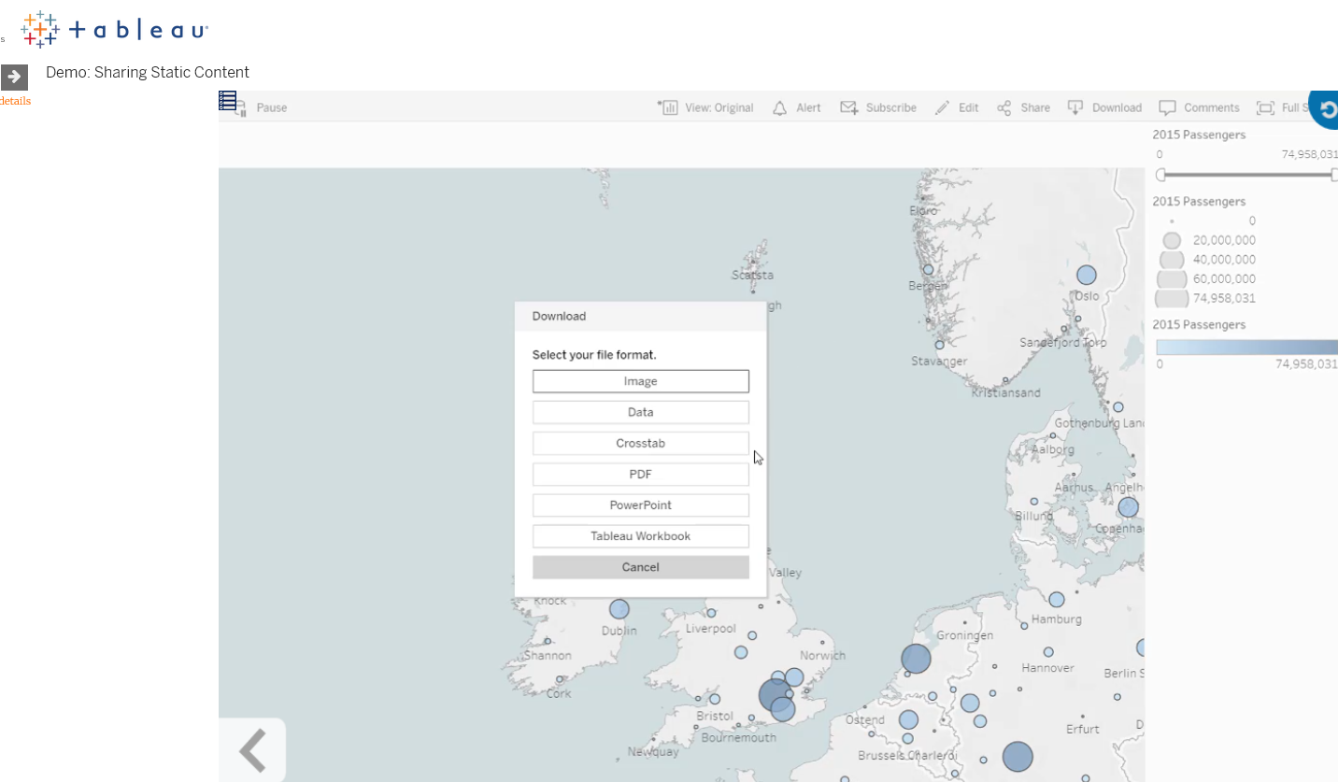Choose PDF download option
The height and width of the screenshot is (782, 1338).
(641, 475)
